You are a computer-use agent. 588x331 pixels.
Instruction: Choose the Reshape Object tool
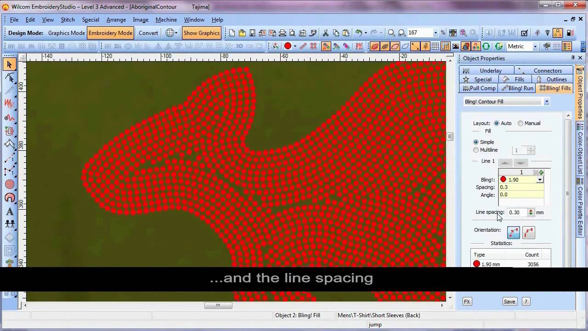pyautogui.click(x=9, y=78)
